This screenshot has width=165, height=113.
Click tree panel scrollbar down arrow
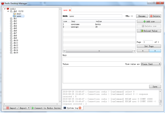pos(60,101)
